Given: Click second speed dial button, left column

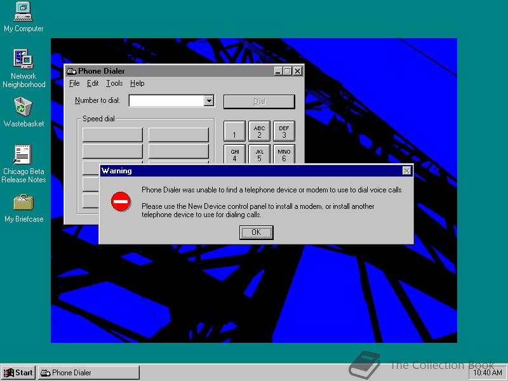Looking at the screenshot, I should 112,151.
